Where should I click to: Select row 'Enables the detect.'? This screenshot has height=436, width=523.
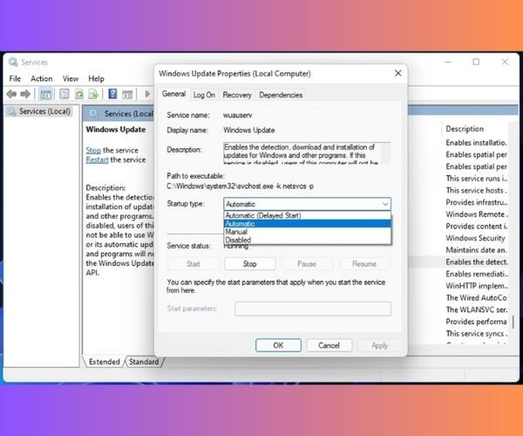point(476,262)
